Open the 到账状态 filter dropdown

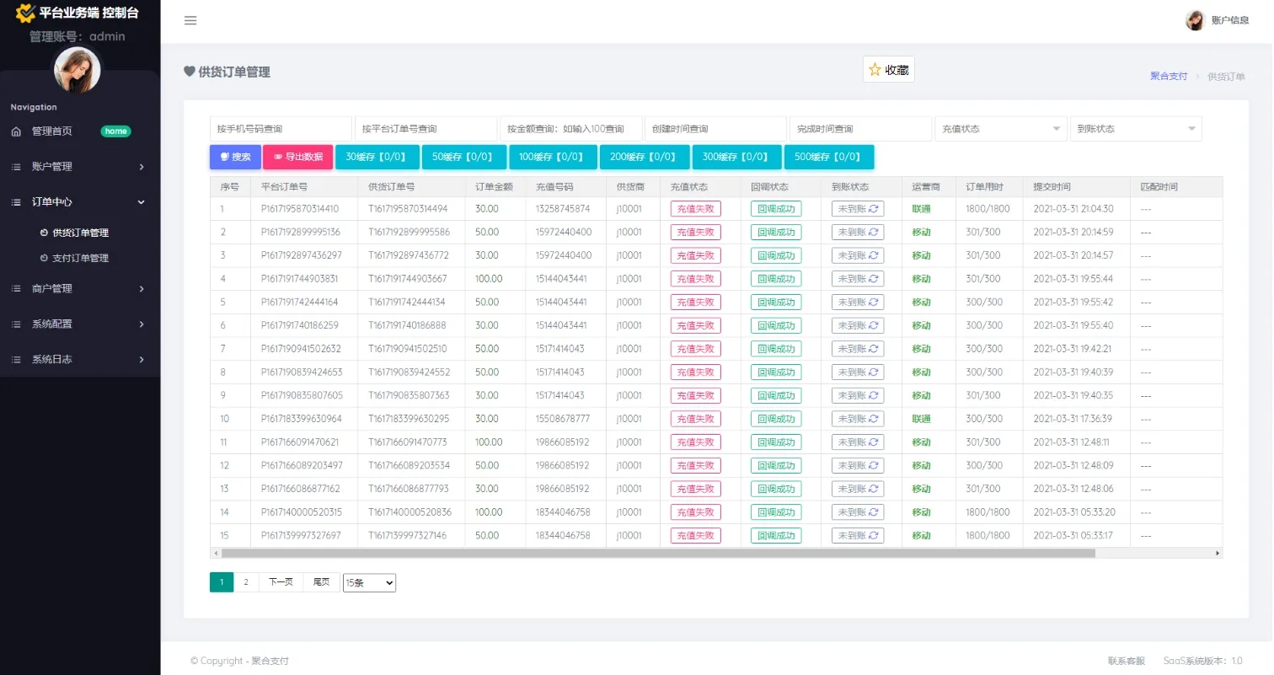click(x=1135, y=129)
